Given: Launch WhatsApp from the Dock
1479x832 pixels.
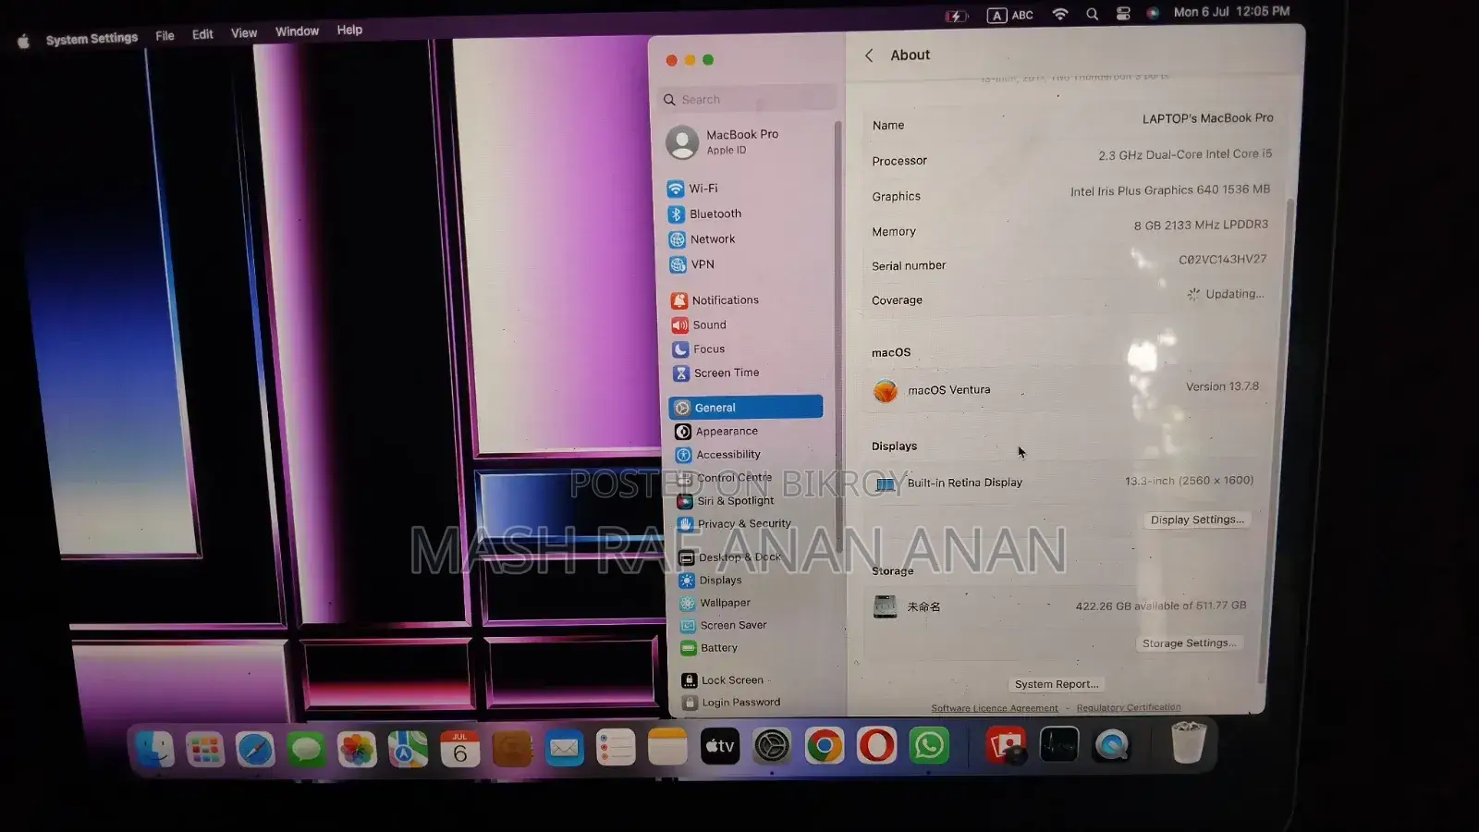Looking at the screenshot, I should tap(929, 745).
